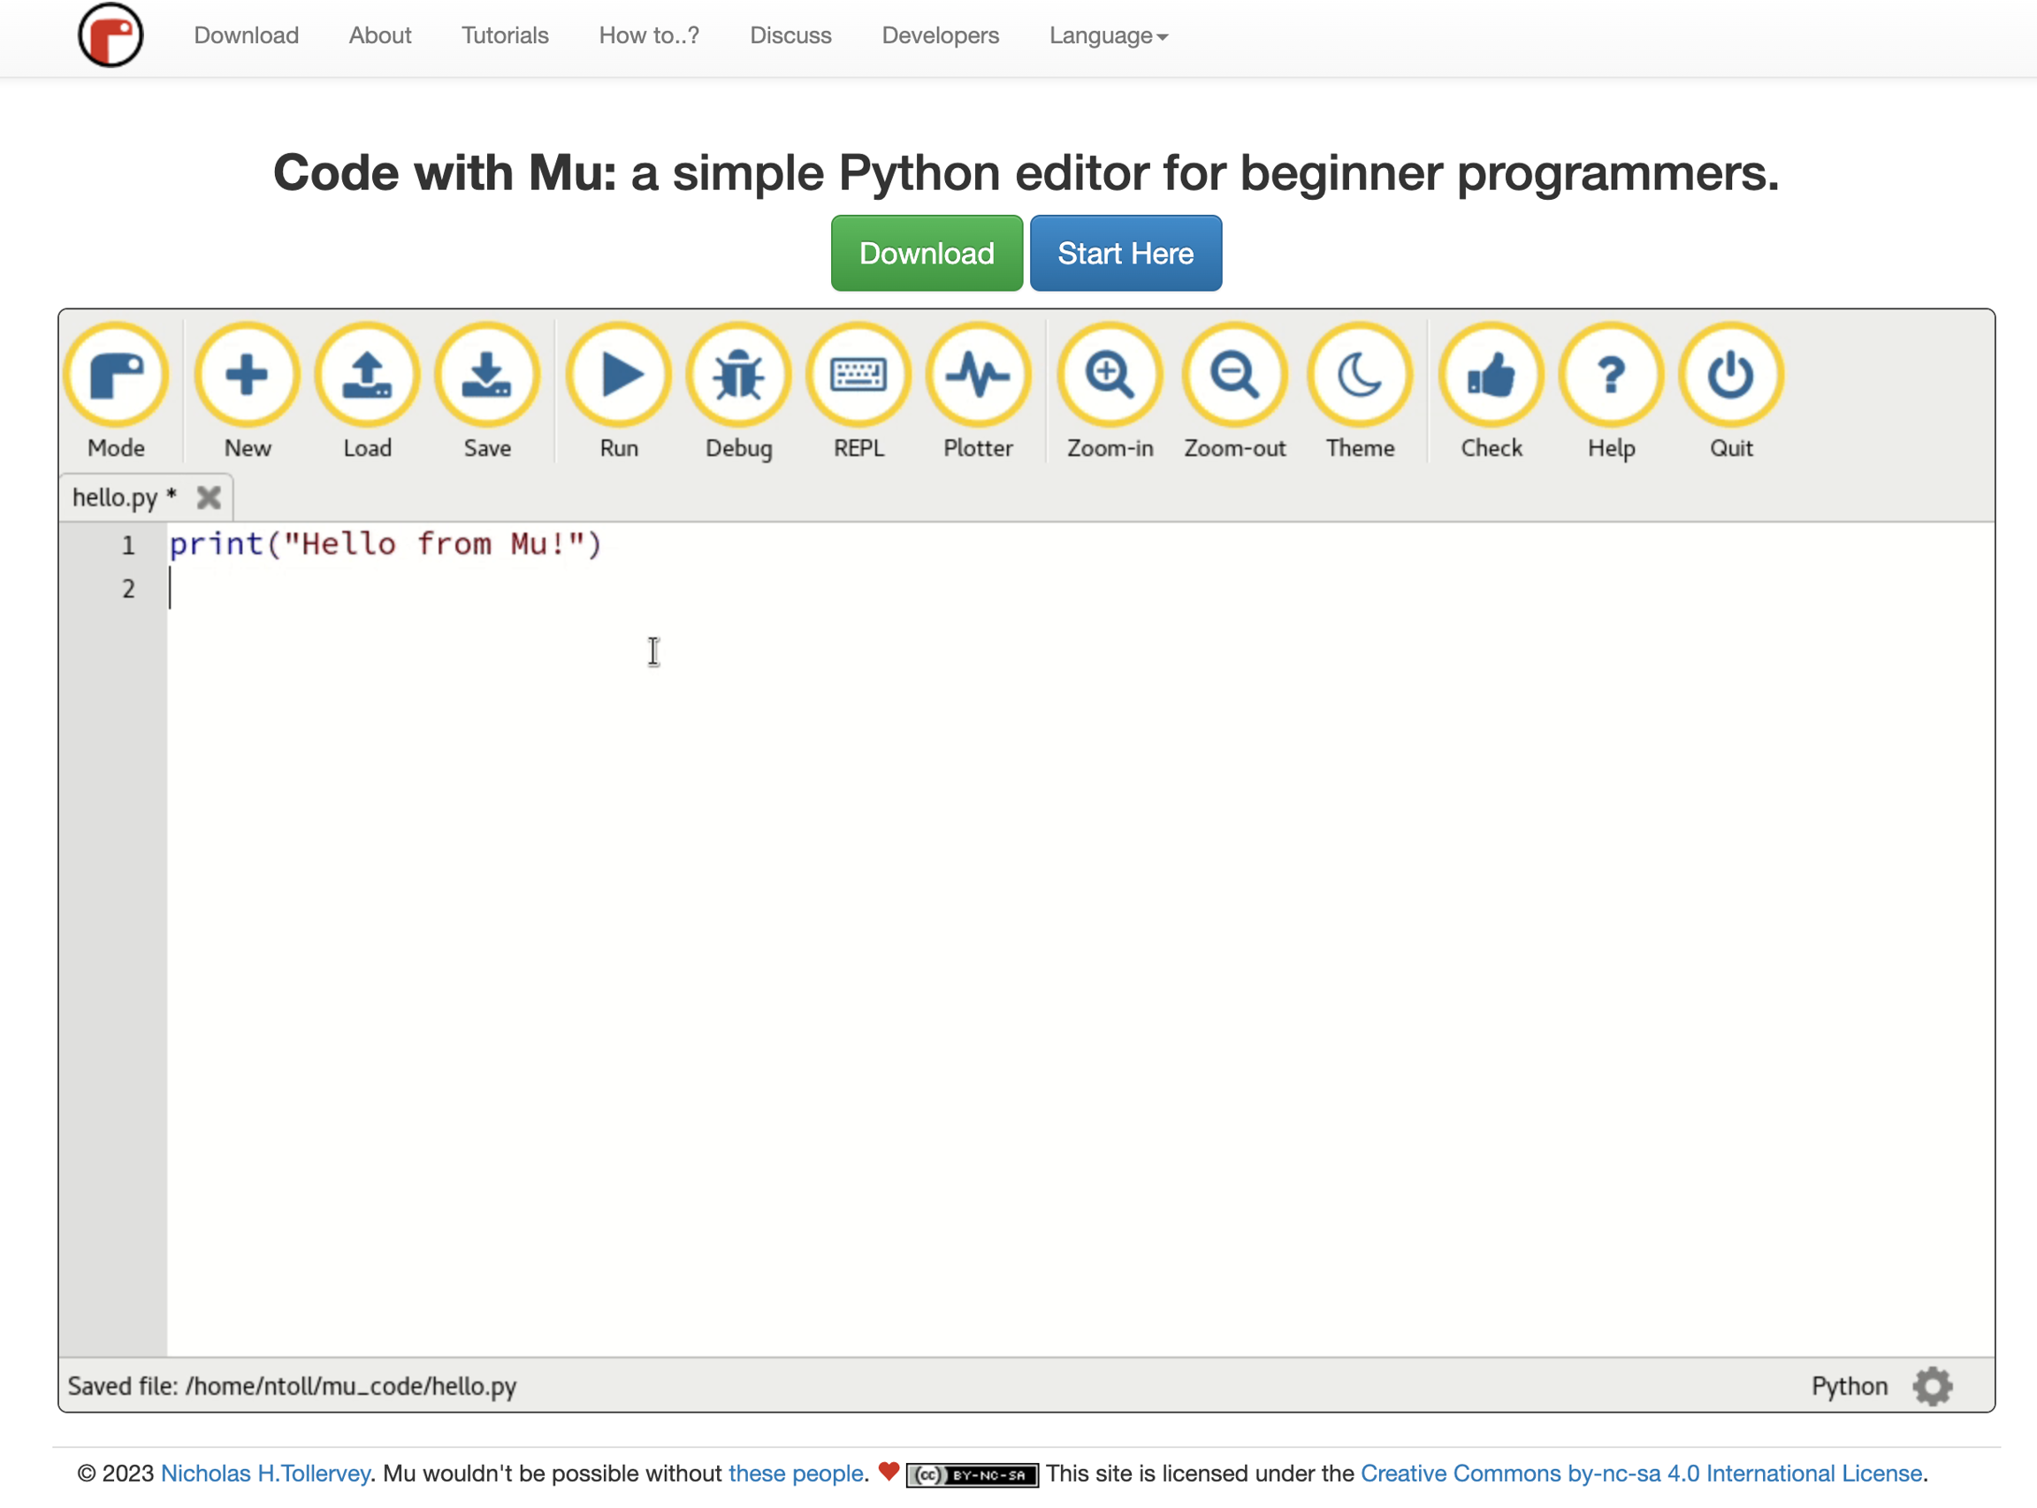Click the Load file icon
This screenshot has height=1508, width=2037.
(367, 376)
